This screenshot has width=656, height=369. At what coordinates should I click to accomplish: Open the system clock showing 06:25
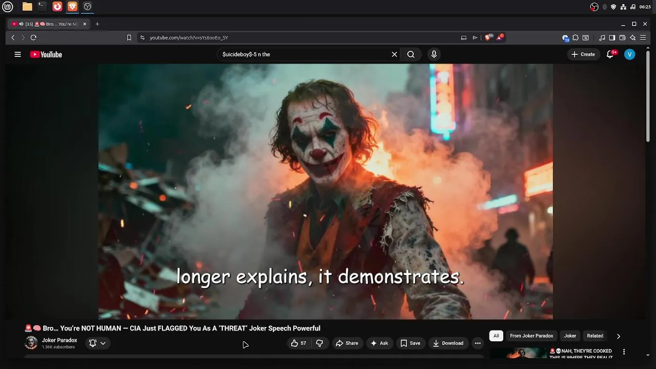tap(645, 7)
